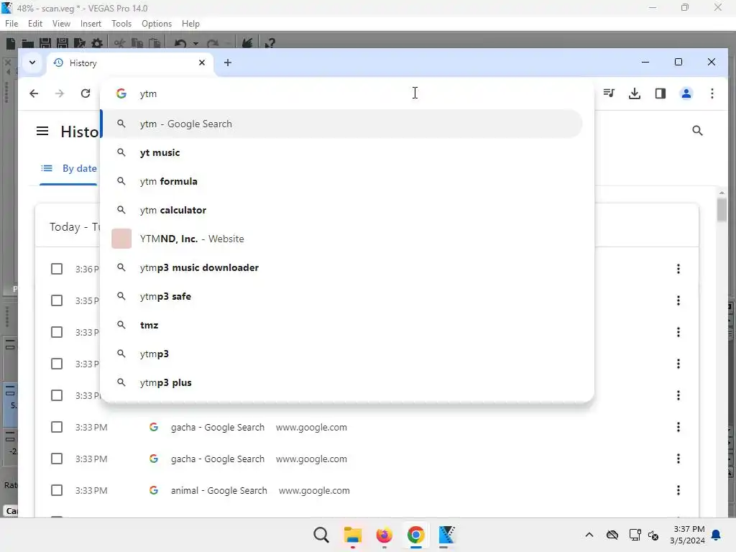
Task: Check the 3:36 PM history entry checkbox
Action: (x=57, y=269)
